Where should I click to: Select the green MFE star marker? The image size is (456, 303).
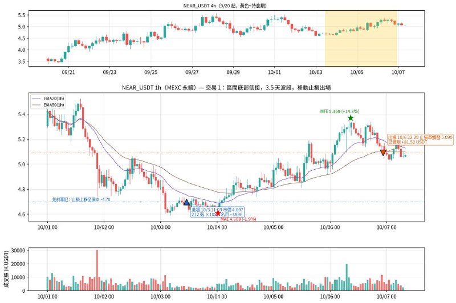click(x=351, y=118)
